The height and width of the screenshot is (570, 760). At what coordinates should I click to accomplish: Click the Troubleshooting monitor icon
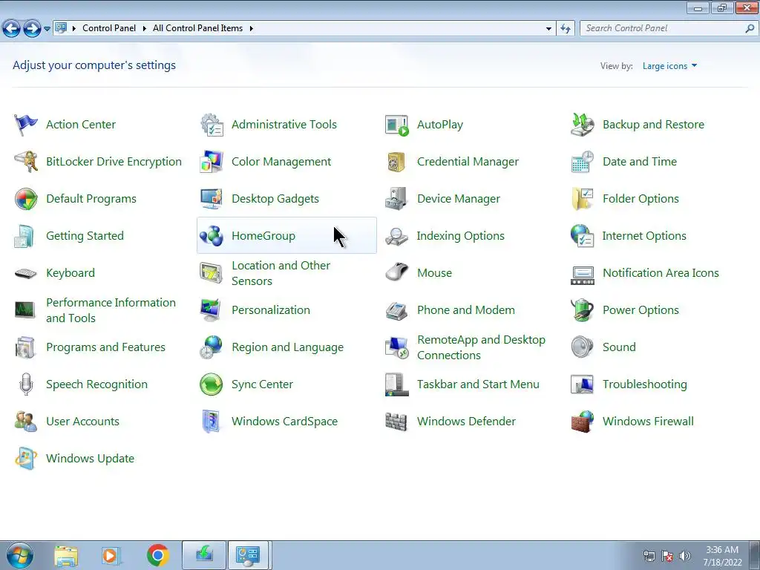pyautogui.click(x=582, y=384)
